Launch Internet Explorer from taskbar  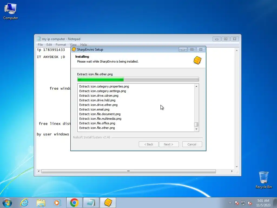tap(24, 203)
